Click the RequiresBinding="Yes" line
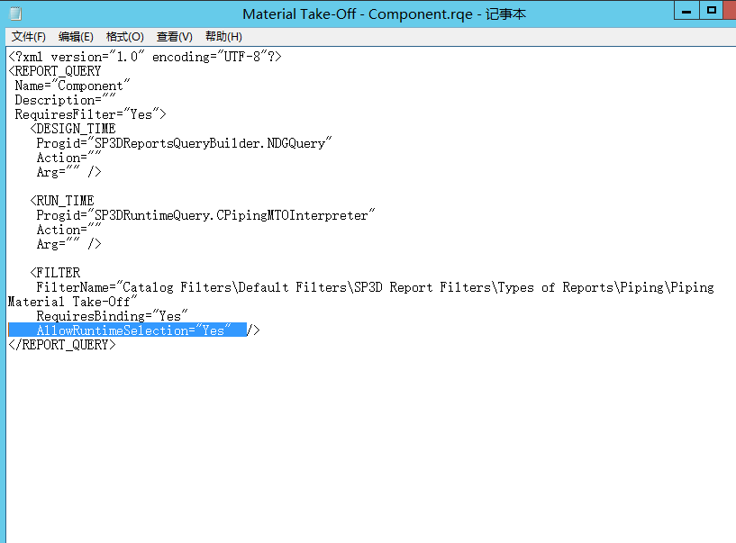This screenshot has width=736, height=543. tap(112, 316)
